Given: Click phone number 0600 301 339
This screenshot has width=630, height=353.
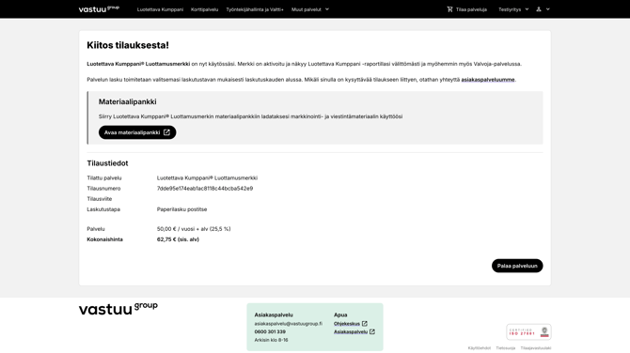Looking at the screenshot, I should click(270, 331).
